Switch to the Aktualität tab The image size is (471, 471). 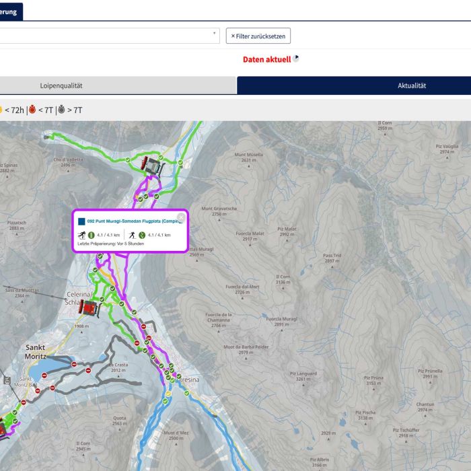[410, 85]
